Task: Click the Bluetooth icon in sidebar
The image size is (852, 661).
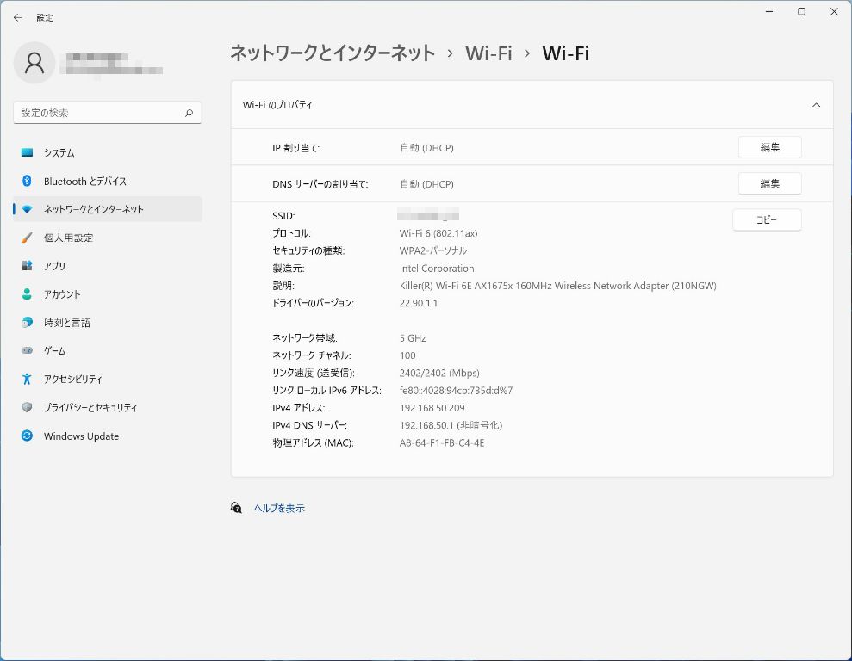Action: coord(28,182)
